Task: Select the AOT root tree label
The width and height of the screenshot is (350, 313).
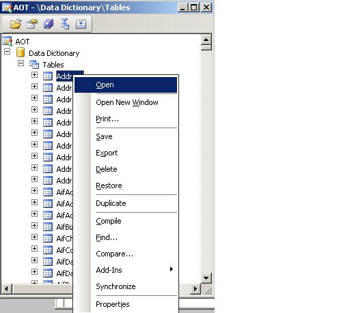Action: click(x=23, y=42)
